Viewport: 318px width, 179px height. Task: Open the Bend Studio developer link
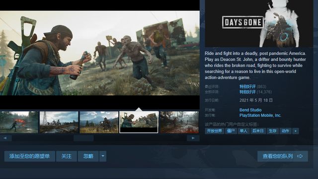250,110
